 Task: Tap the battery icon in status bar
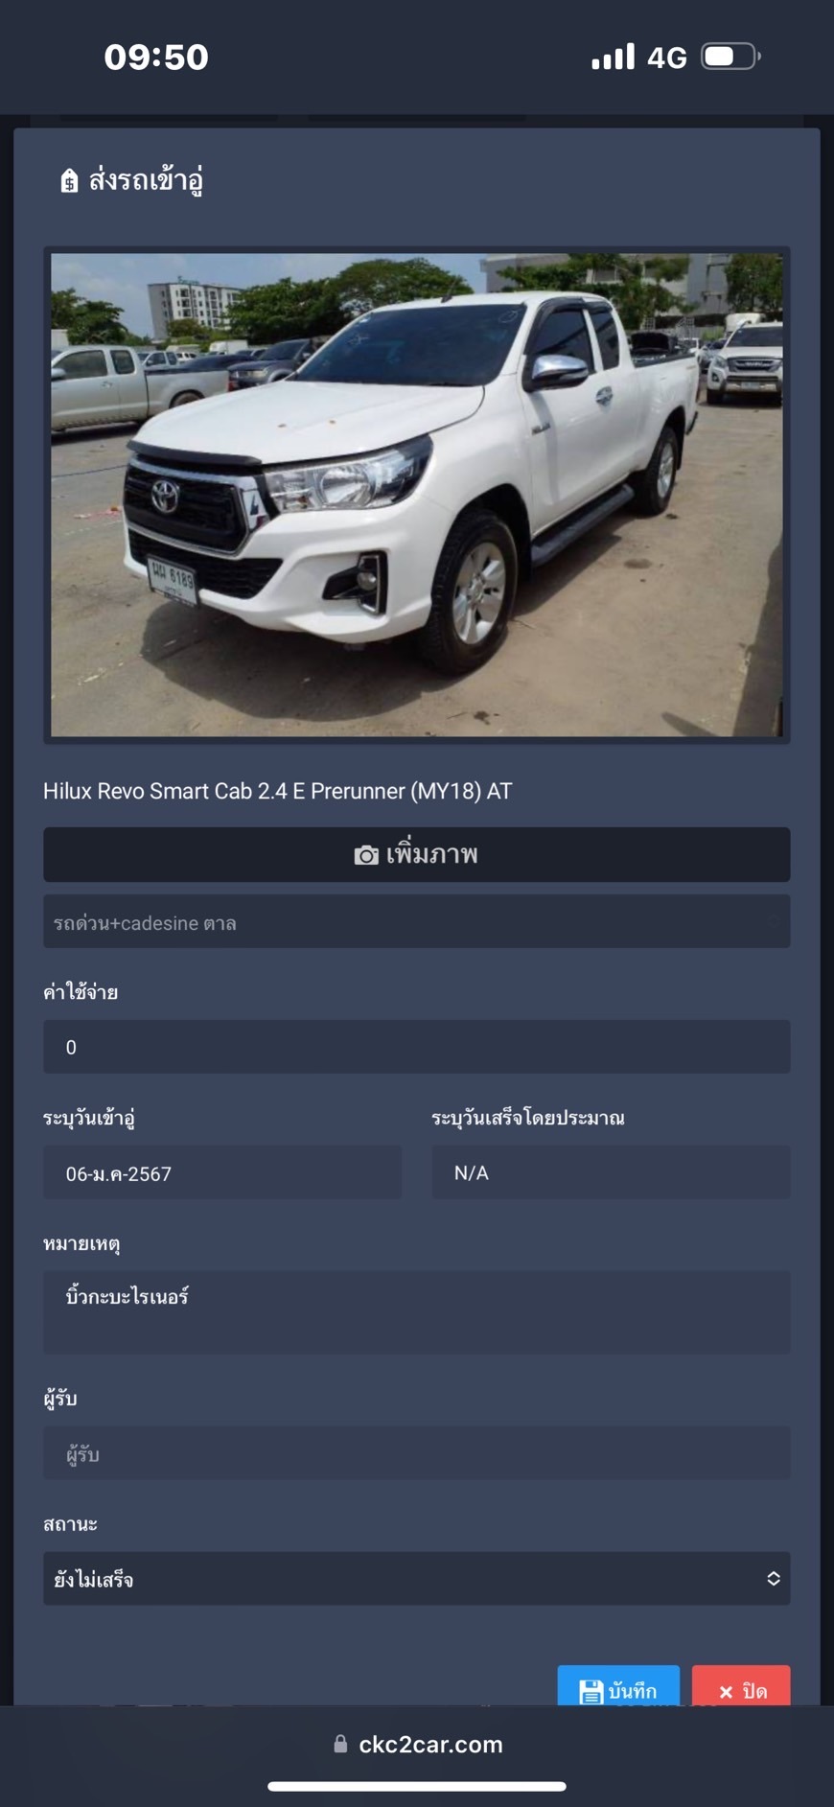click(x=731, y=57)
